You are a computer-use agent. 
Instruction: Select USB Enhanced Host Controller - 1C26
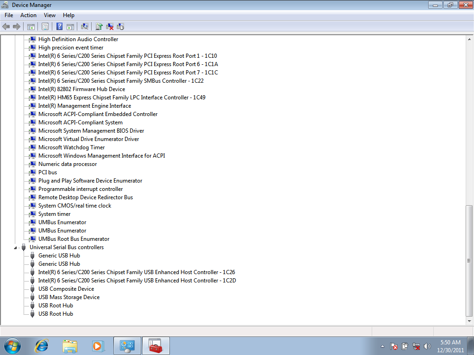point(137,272)
